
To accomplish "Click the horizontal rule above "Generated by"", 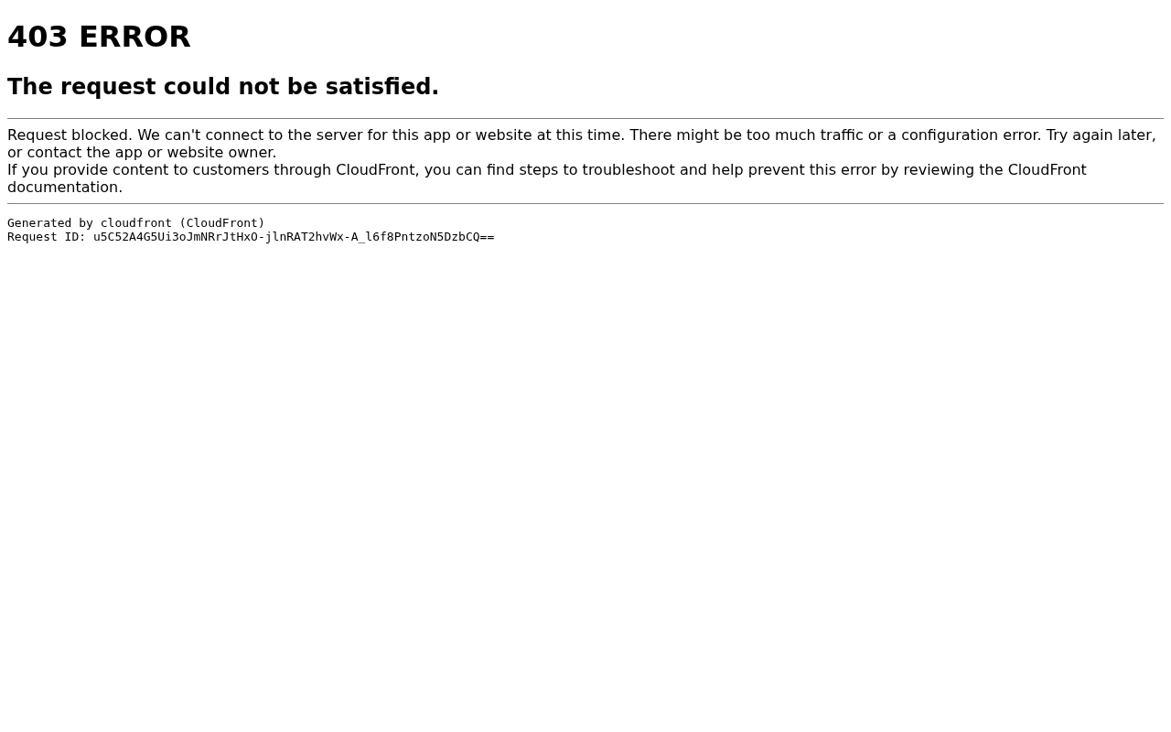I will pyautogui.click(x=585, y=203).
